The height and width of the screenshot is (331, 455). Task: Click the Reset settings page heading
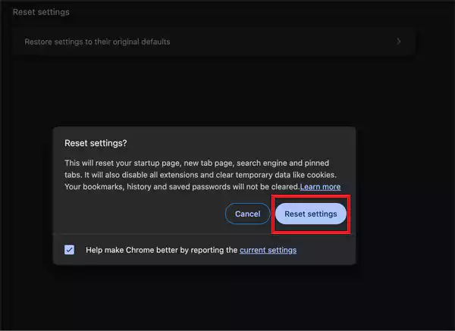click(41, 12)
